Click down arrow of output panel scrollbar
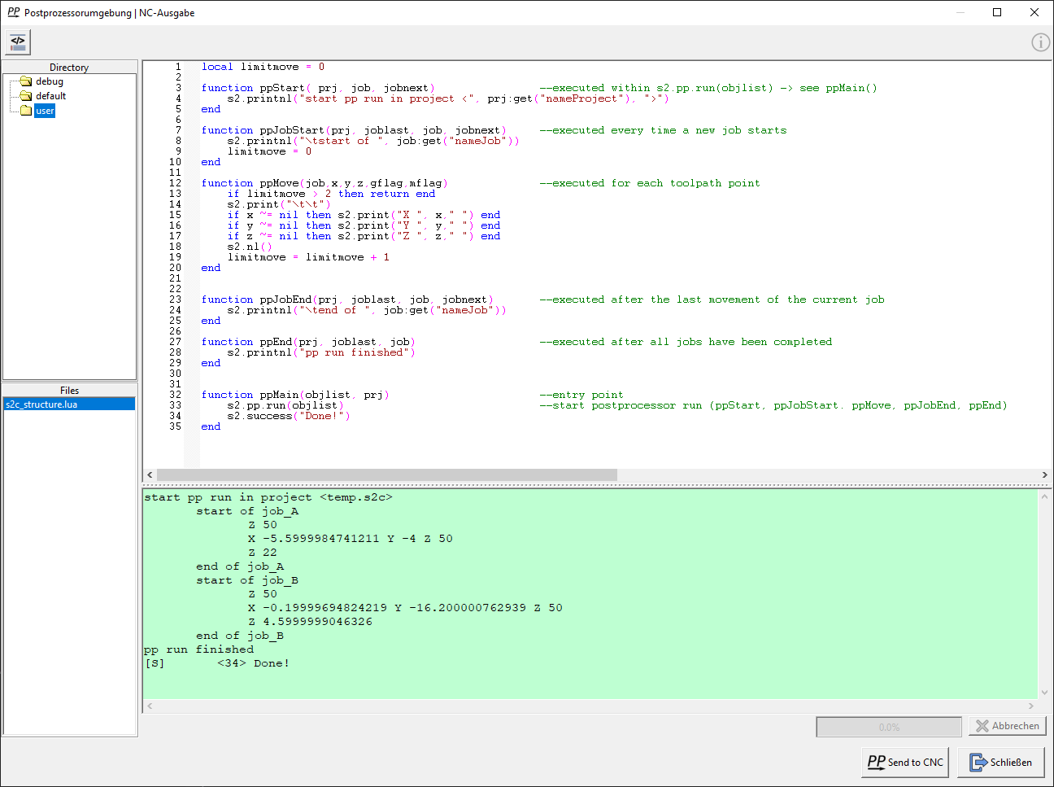 1045,693
